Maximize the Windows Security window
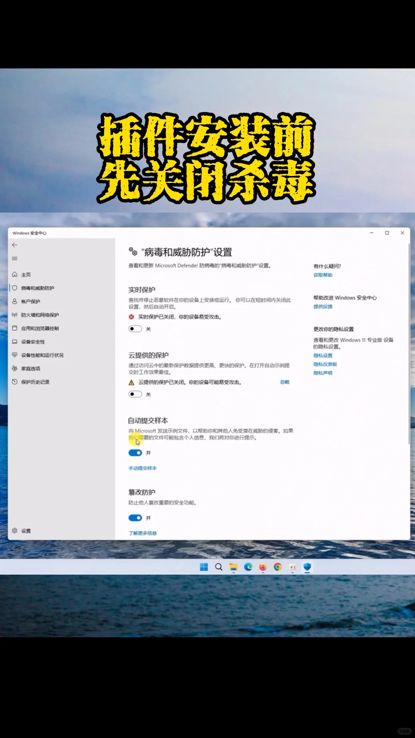Screen dimensions: 415x738 pos(387,233)
